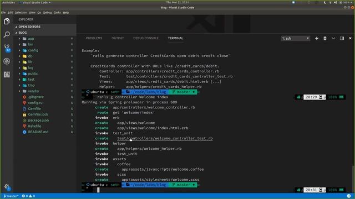355x199 pixels.
Task: Kill the terminal with trash icon
Action: point(325,38)
